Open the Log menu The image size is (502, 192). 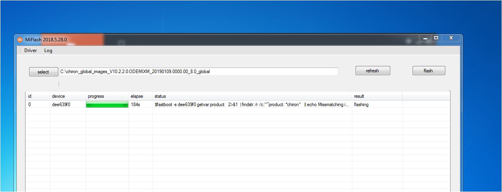(48, 50)
